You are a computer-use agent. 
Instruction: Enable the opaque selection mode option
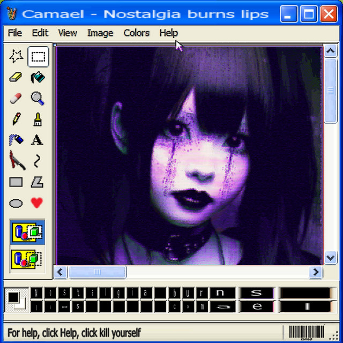pos(28,233)
